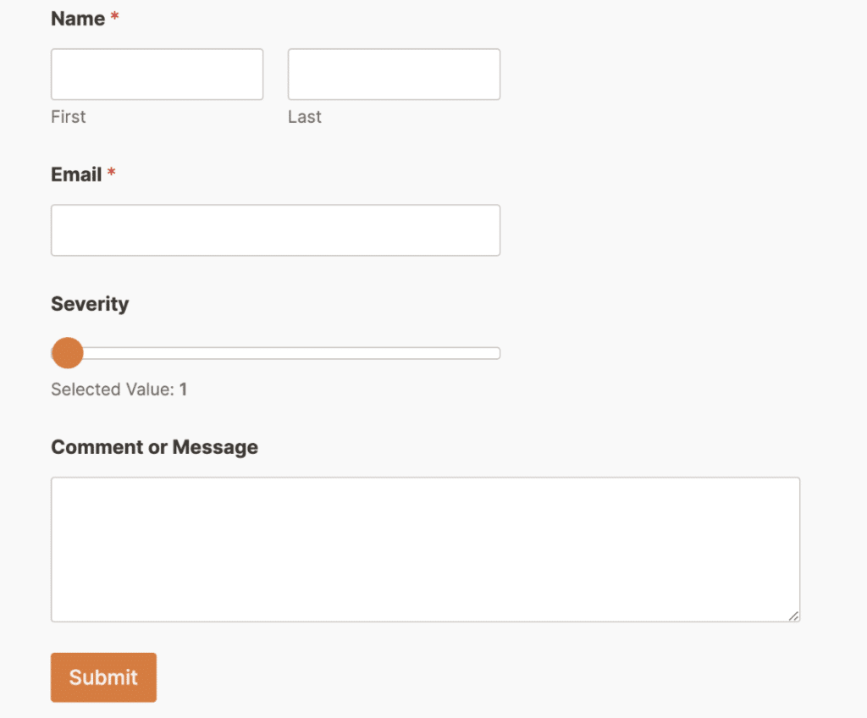Click the right end of the Severity slider track
Image resolution: width=867 pixels, height=718 pixels.
click(496, 353)
